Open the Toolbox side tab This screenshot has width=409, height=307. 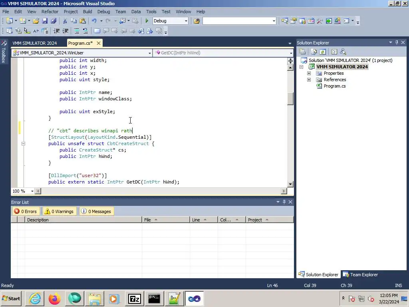click(4, 52)
